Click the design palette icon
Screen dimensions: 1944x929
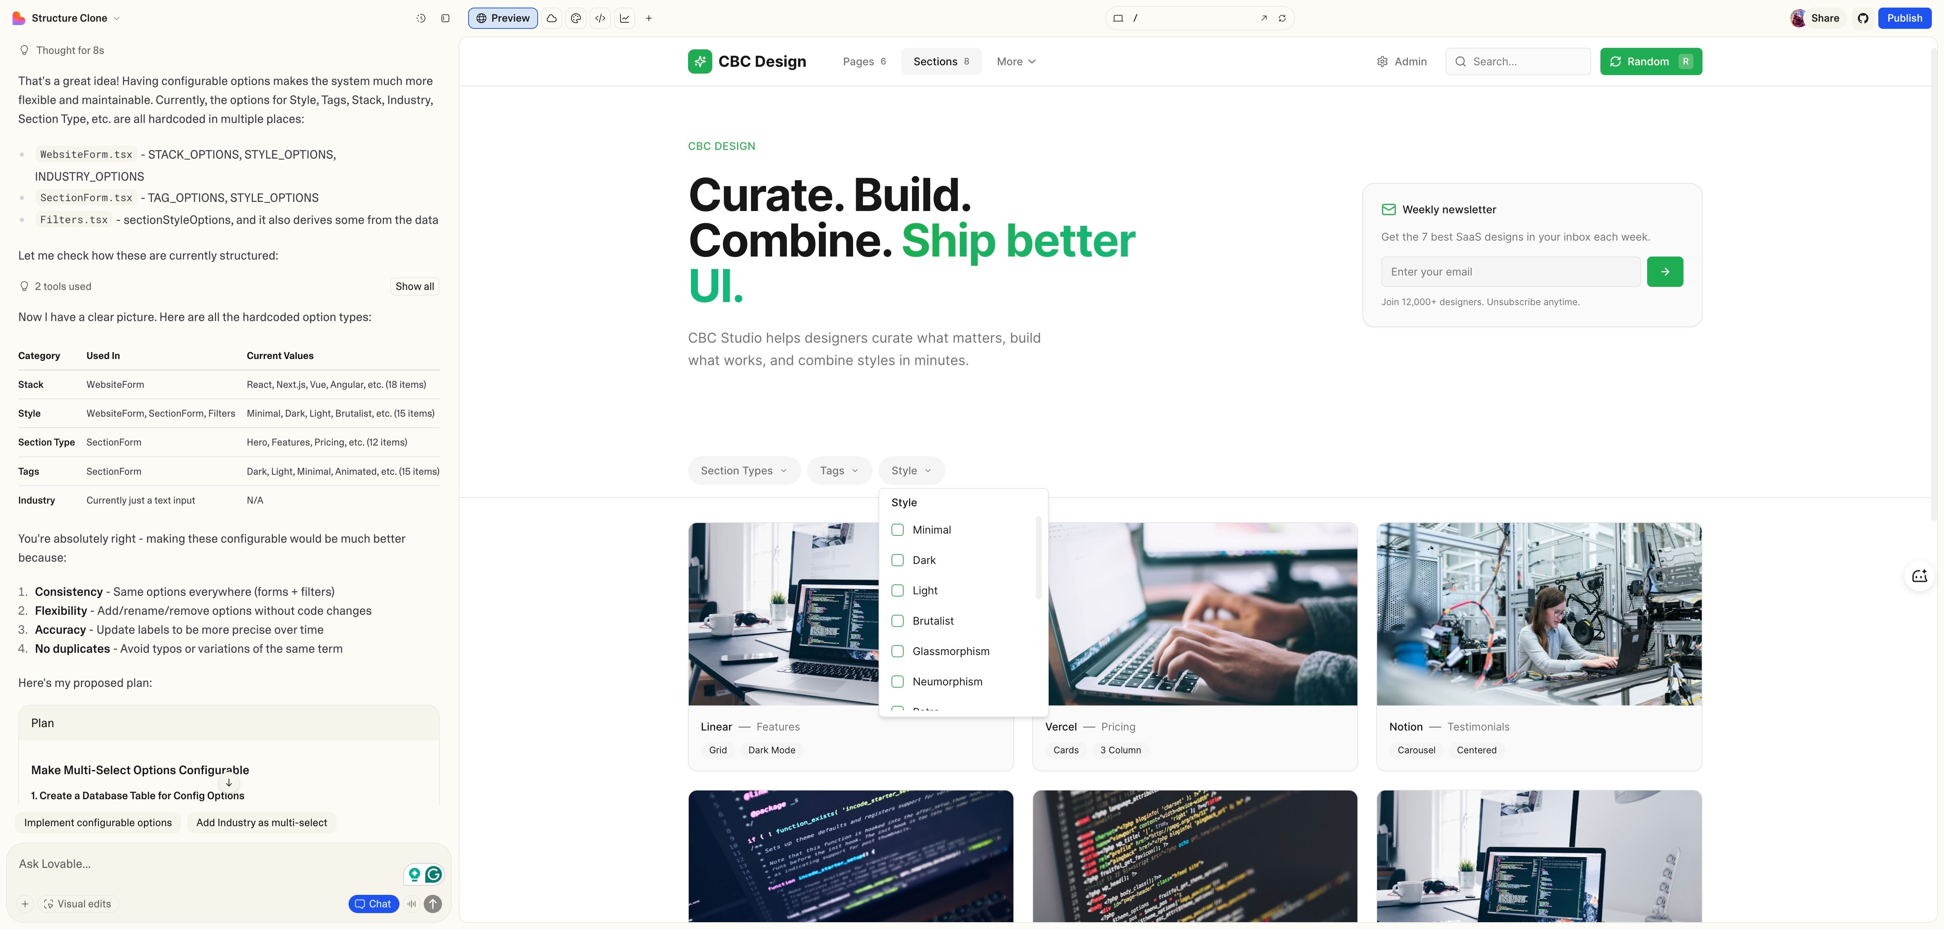pos(576,18)
